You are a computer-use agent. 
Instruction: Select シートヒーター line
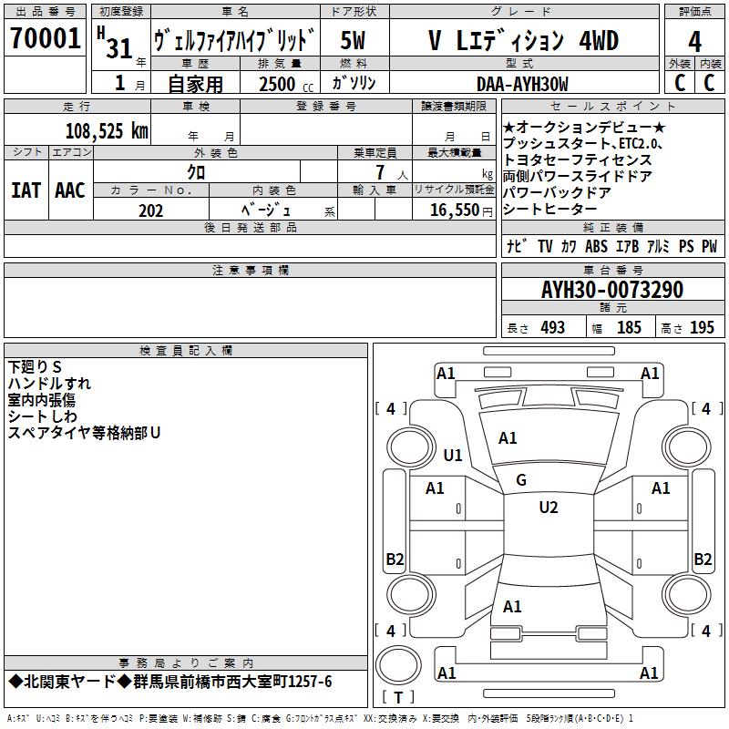click(x=550, y=209)
